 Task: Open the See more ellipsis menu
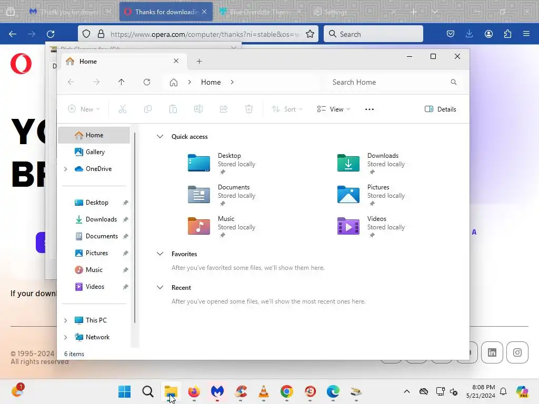pos(370,109)
